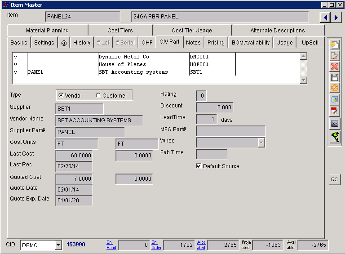Uncheck the Default Source checkbox
This screenshot has width=345, height=254.
coord(199,166)
